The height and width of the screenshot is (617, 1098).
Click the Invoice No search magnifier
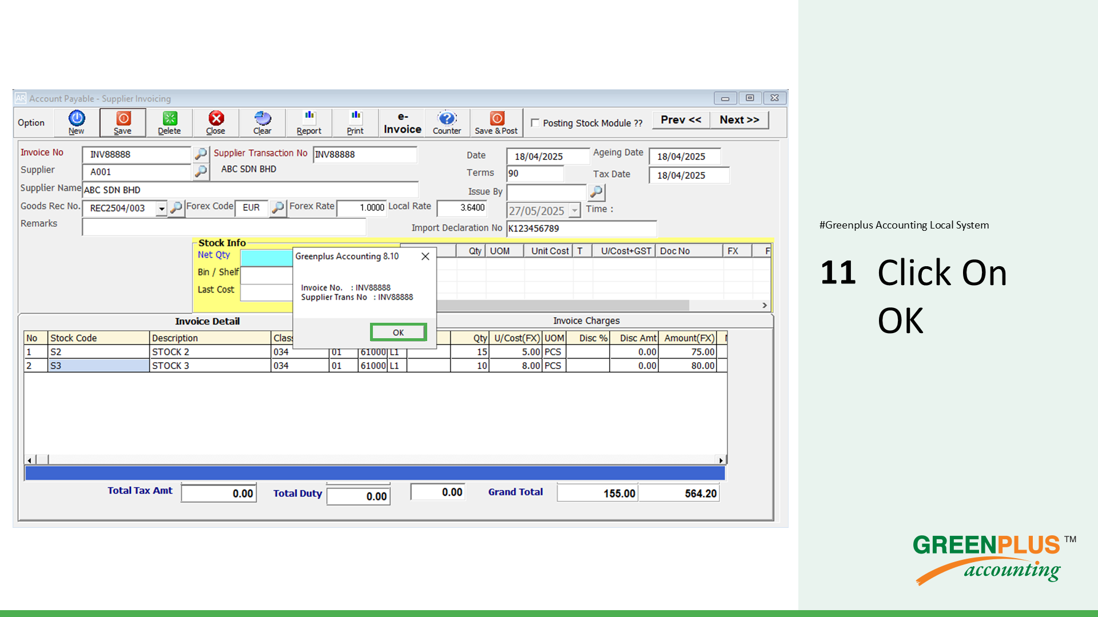(x=201, y=154)
